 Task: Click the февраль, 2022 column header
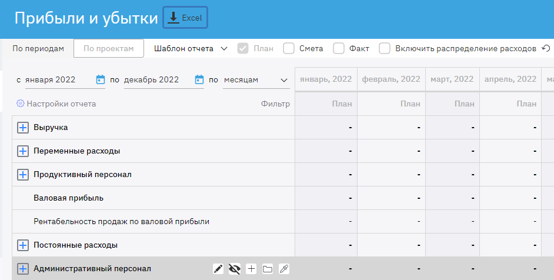(391, 79)
